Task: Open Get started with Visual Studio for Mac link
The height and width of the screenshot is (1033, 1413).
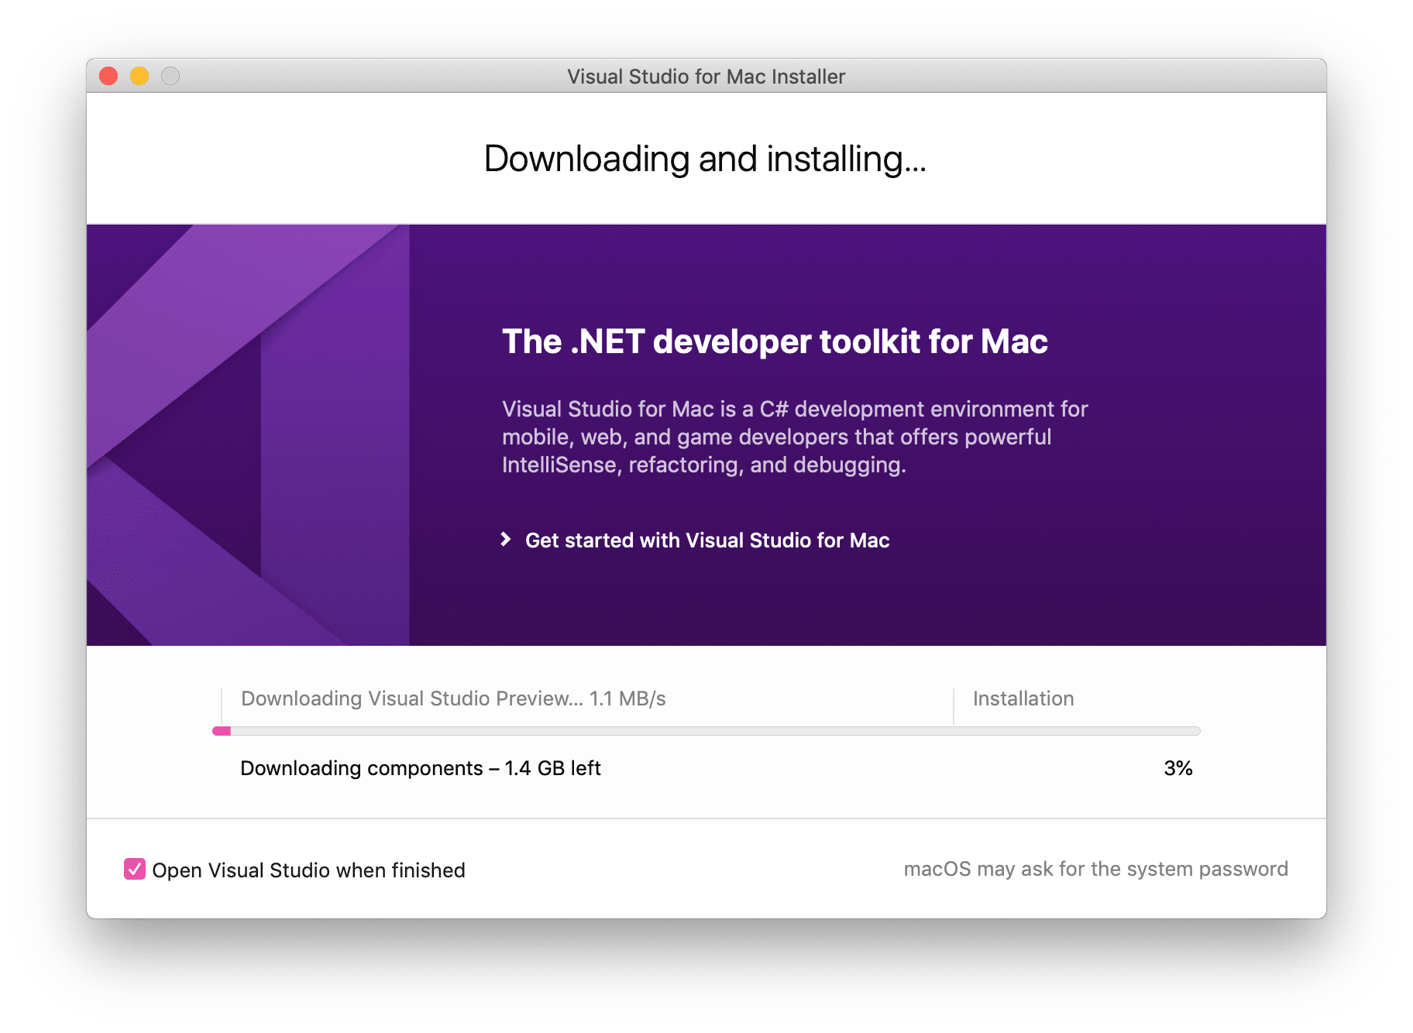Action: point(706,540)
